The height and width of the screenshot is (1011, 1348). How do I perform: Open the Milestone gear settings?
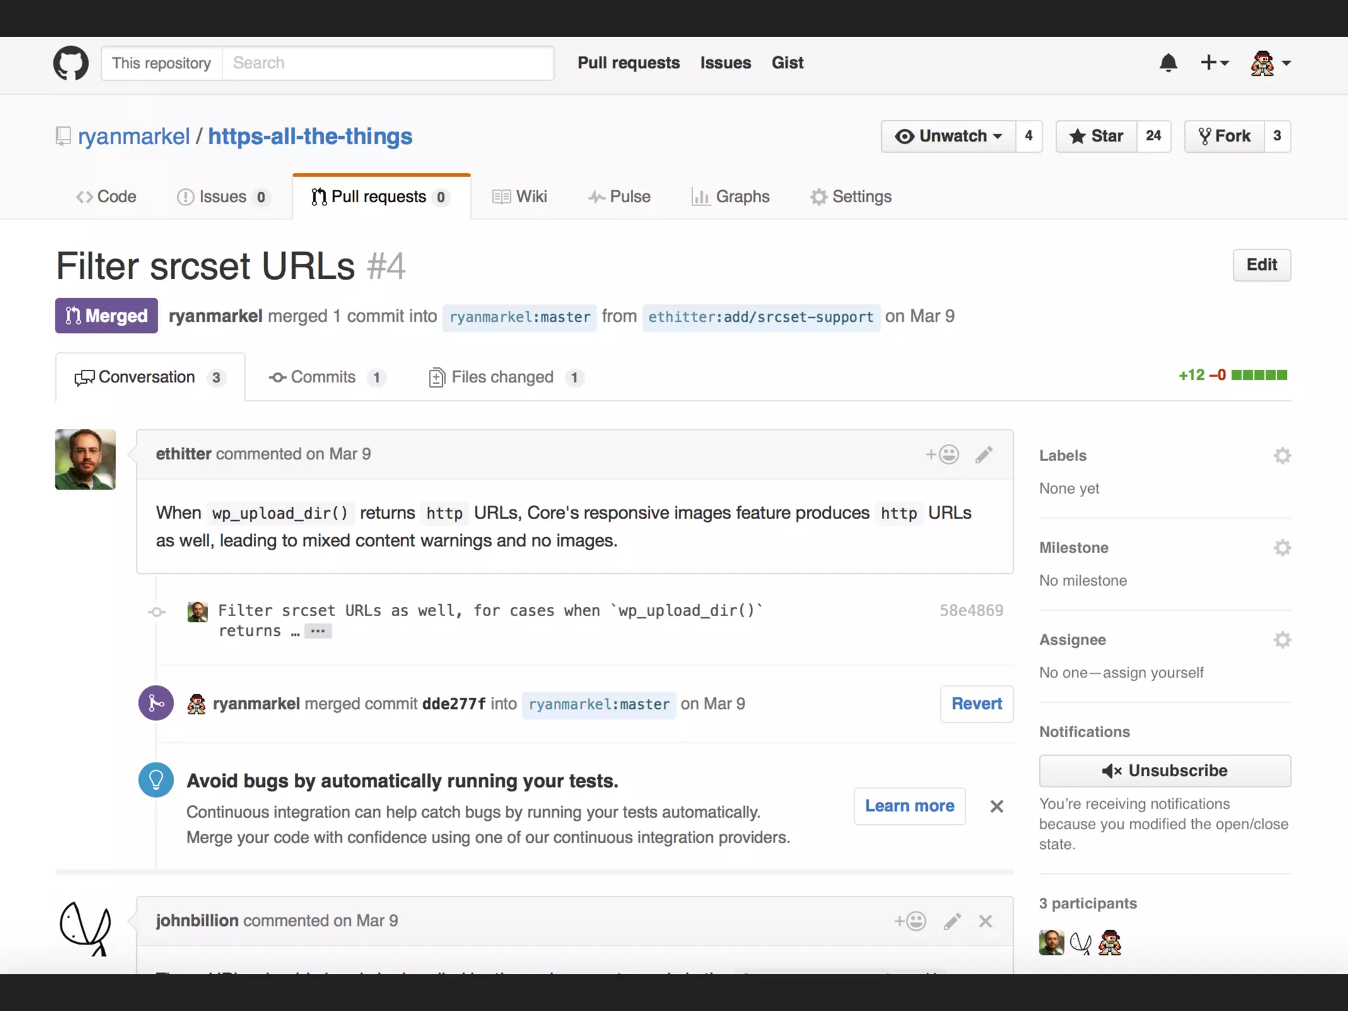point(1282,548)
